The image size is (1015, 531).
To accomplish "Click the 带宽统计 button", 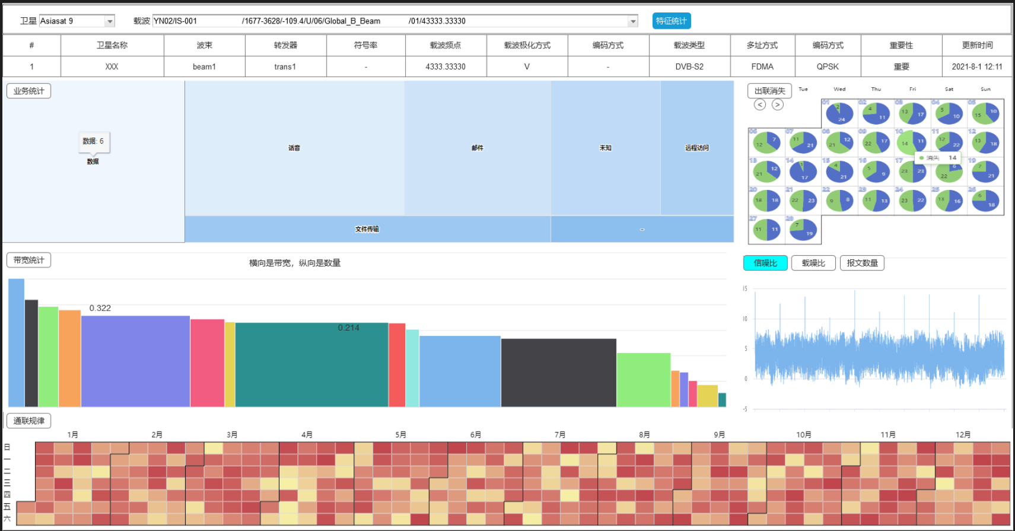I will point(28,260).
